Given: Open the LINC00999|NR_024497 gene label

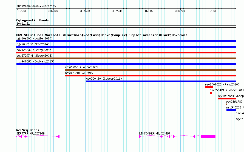Looking at the screenshot, I should click(155, 133).
